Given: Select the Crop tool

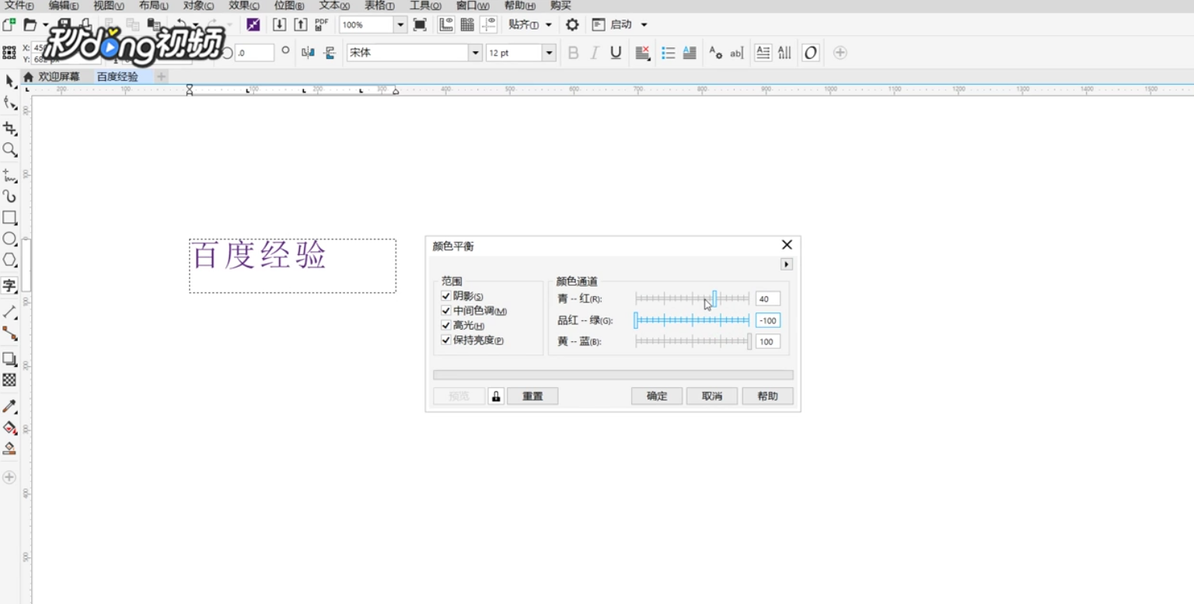Looking at the screenshot, I should click(10, 130).
